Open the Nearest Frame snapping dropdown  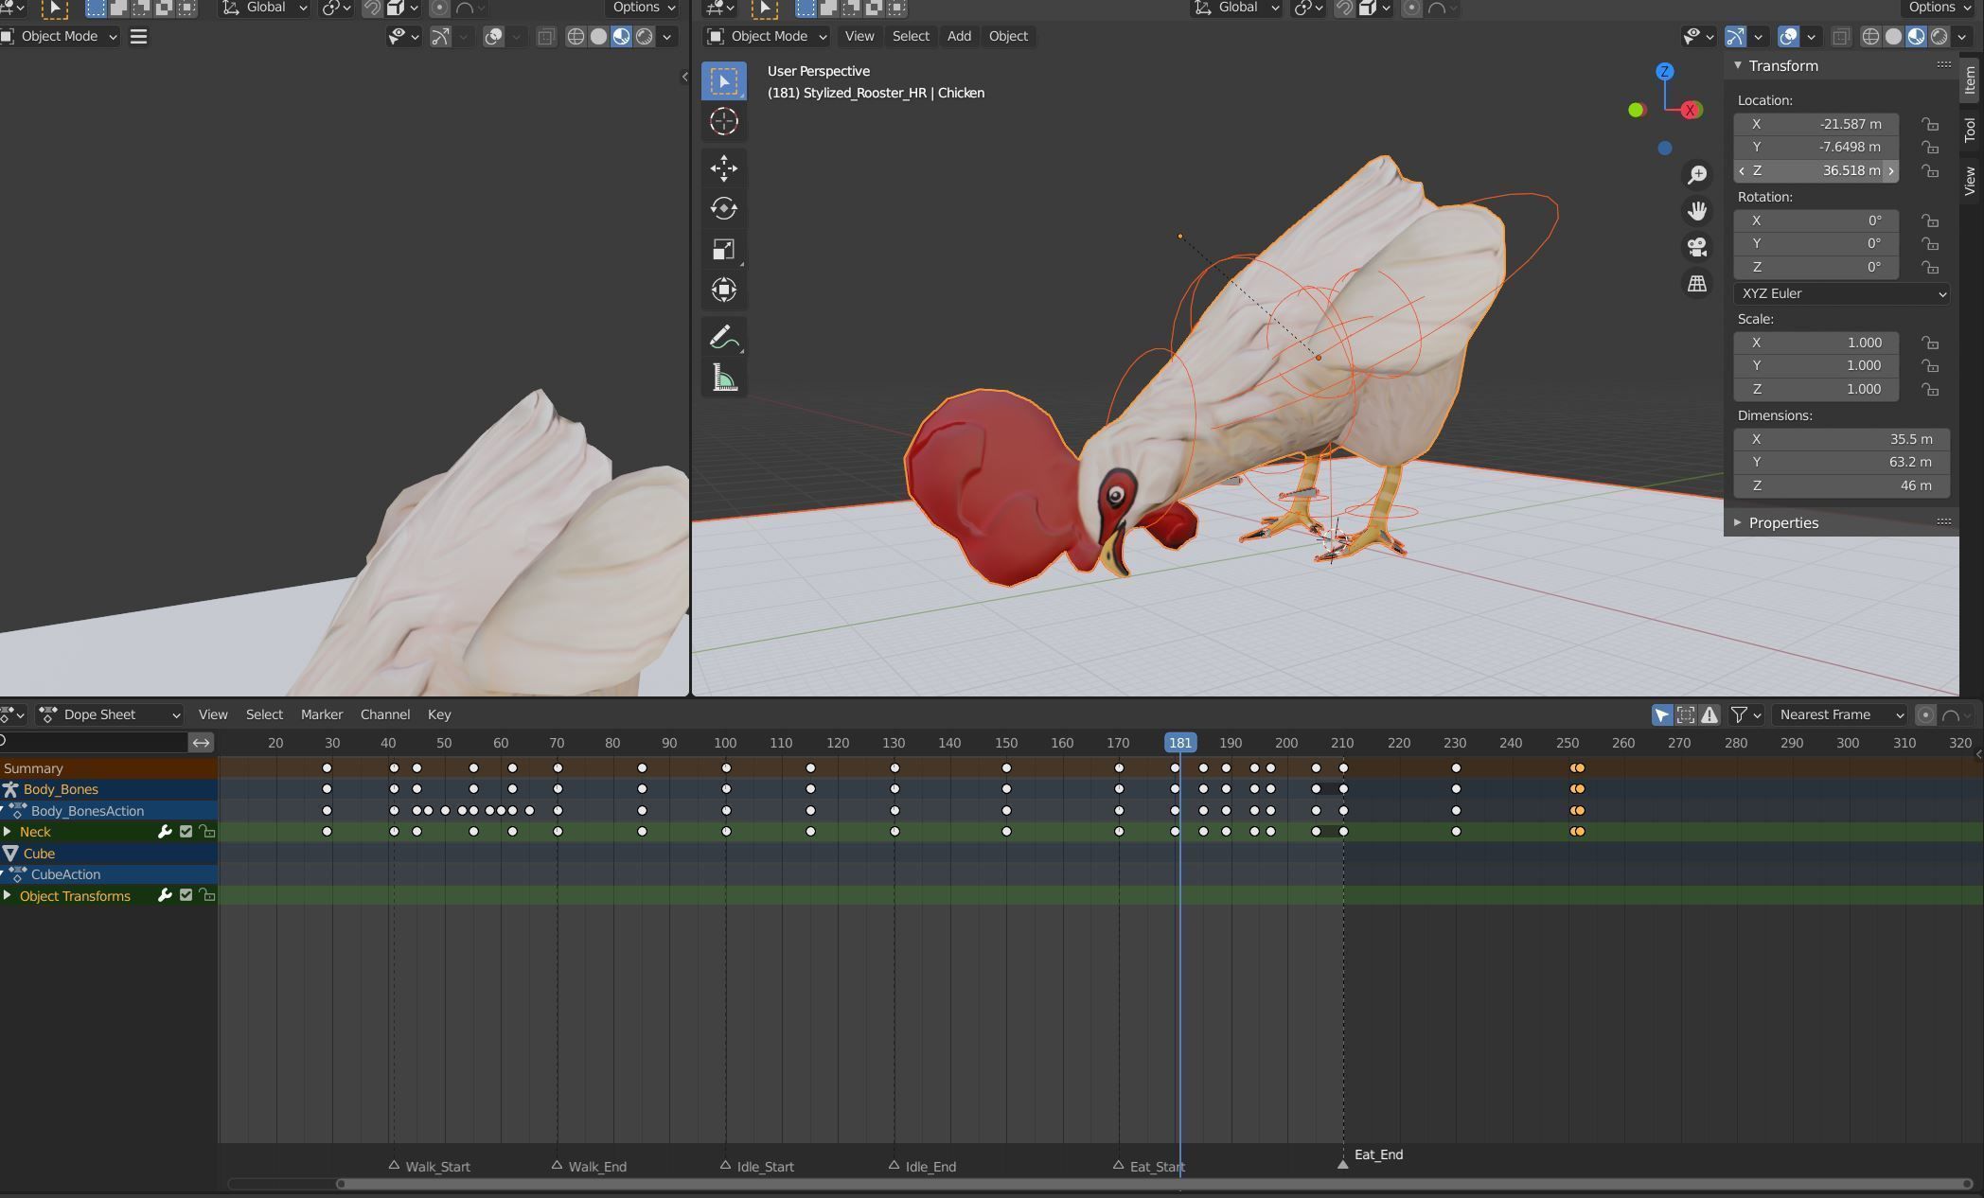(1839, 714)
